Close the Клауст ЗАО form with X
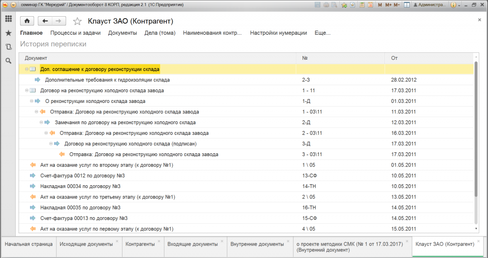This screenshot has height=258, width=488. click(x=479, y=20)
